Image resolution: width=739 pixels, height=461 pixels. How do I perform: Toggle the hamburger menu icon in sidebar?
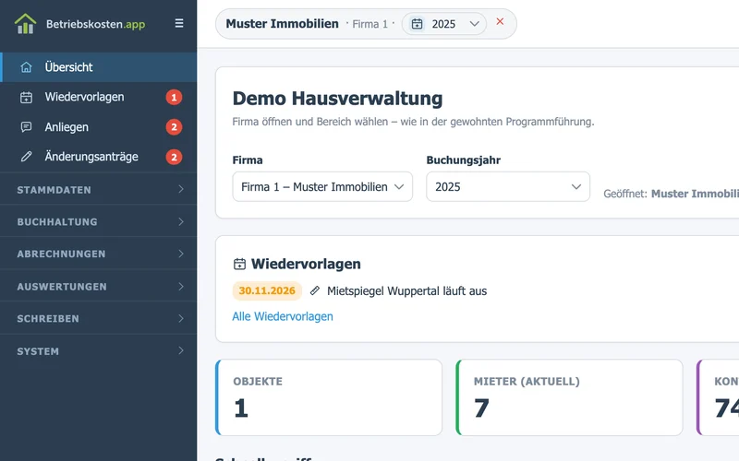pyautogui.click(x=179, y=23)
